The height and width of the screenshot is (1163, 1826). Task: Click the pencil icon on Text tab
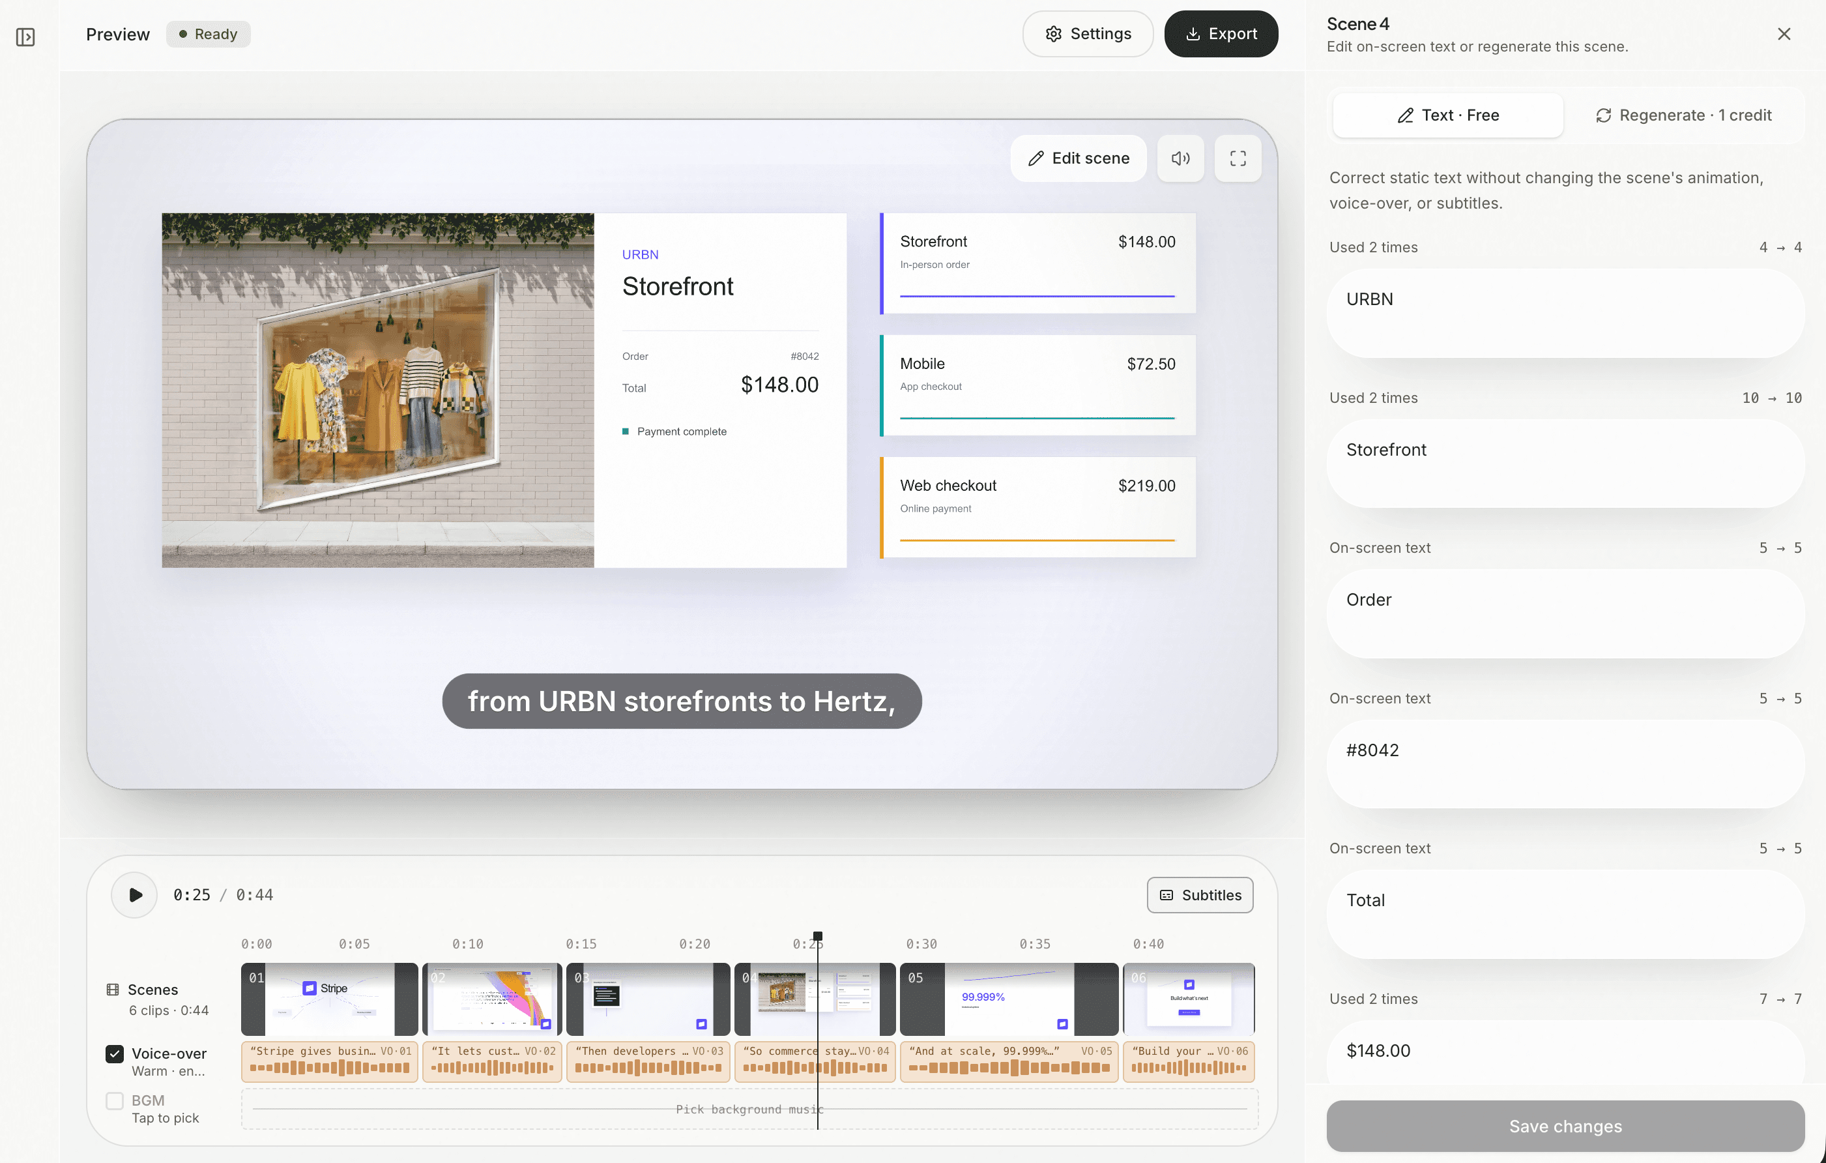coord(1405,115)
